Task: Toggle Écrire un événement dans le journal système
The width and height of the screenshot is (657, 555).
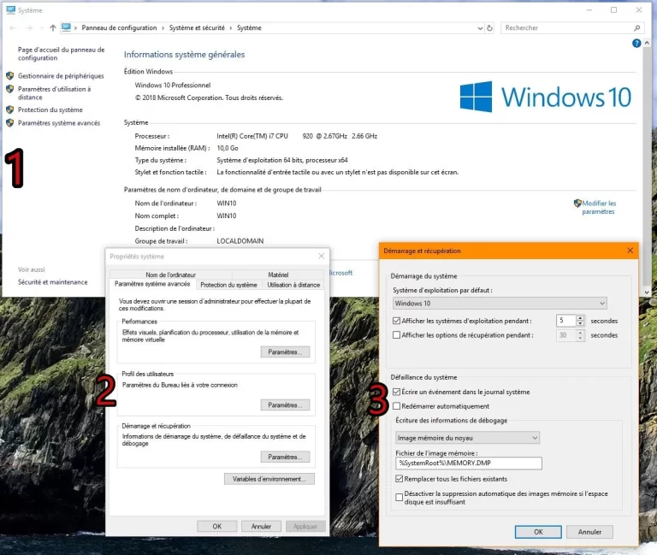Action: (396, 392)
